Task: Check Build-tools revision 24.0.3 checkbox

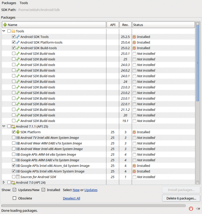Action: click(x=13, y=65)
